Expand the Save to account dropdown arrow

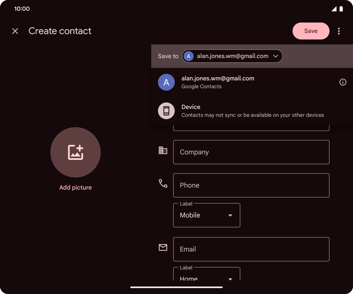(276, 56)
